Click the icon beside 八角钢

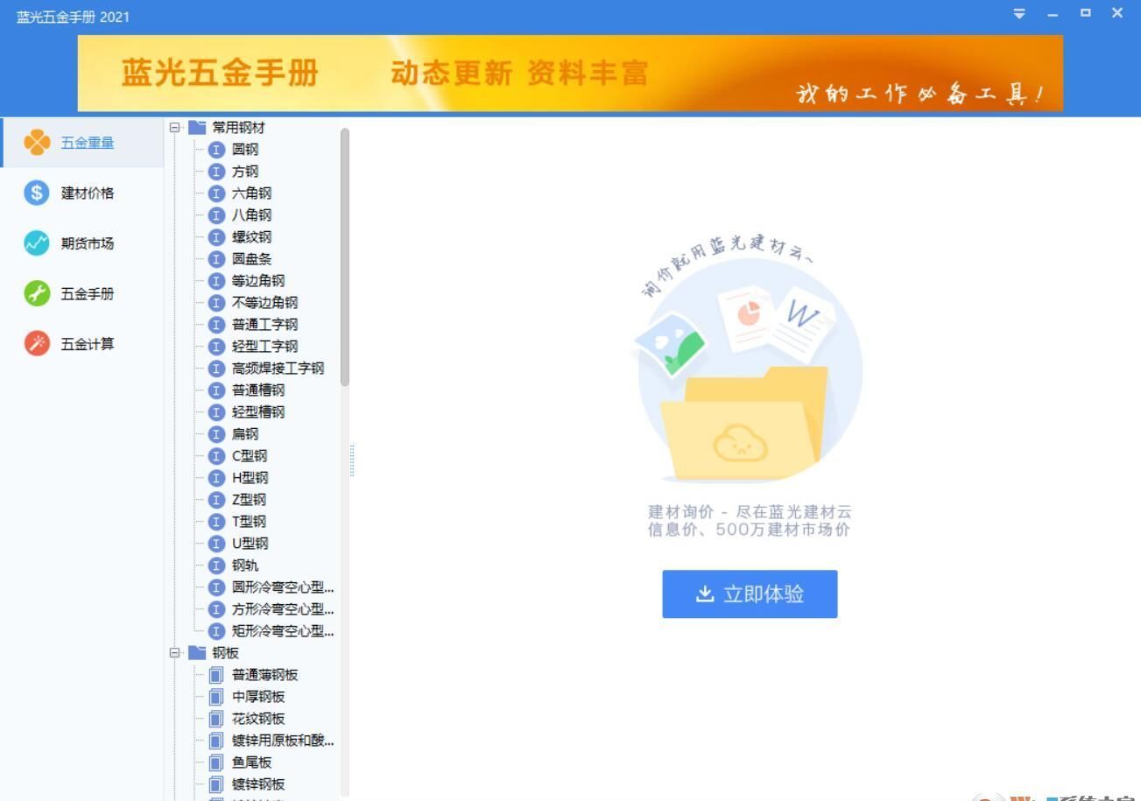click(217, 215)
